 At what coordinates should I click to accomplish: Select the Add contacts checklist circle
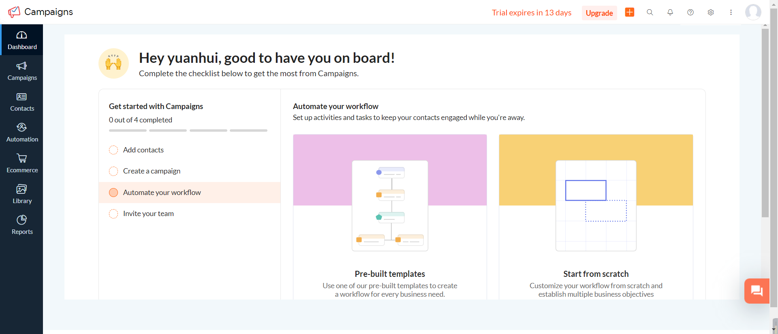[113, 150]
